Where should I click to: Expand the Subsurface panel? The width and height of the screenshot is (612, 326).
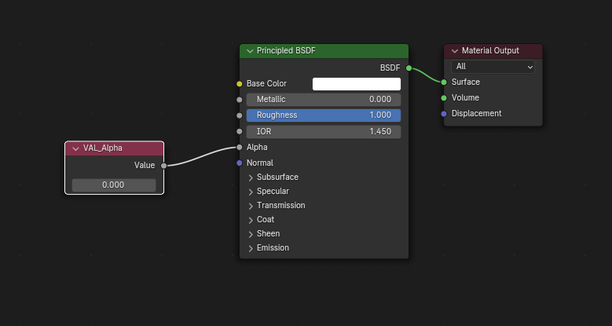(x=251, y=178)
